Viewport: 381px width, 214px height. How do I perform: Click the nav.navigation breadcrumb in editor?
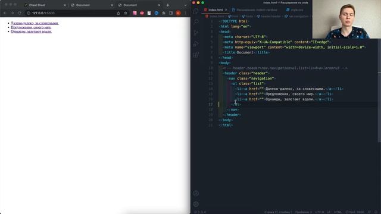pos(296,16)
